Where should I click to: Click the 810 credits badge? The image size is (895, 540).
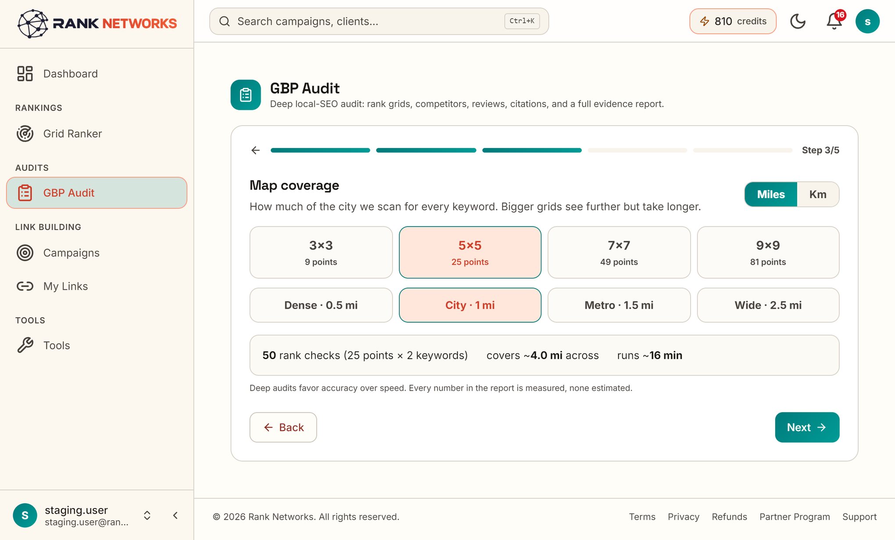tap(733, 21)
